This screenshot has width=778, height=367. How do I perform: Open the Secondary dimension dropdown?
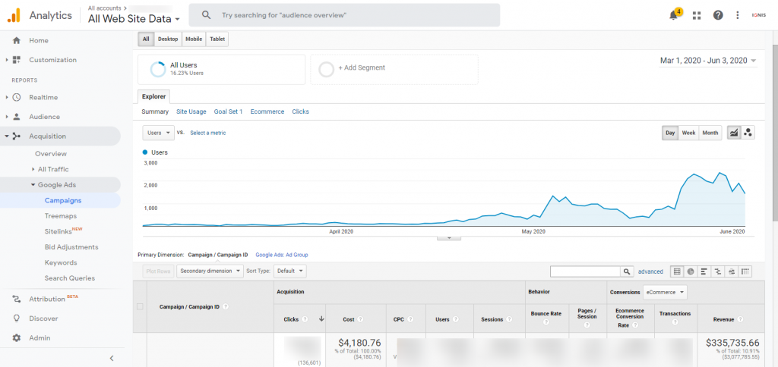point(209,271)
